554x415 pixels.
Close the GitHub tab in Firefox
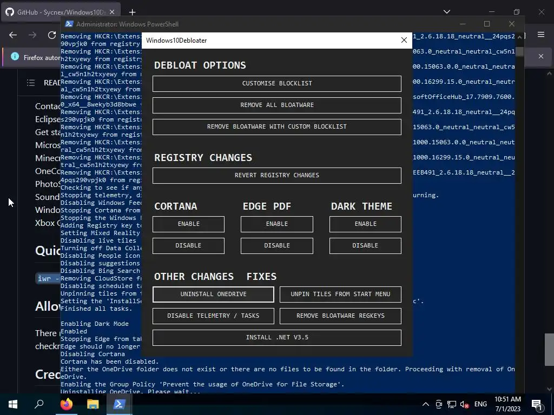(111, 12)
